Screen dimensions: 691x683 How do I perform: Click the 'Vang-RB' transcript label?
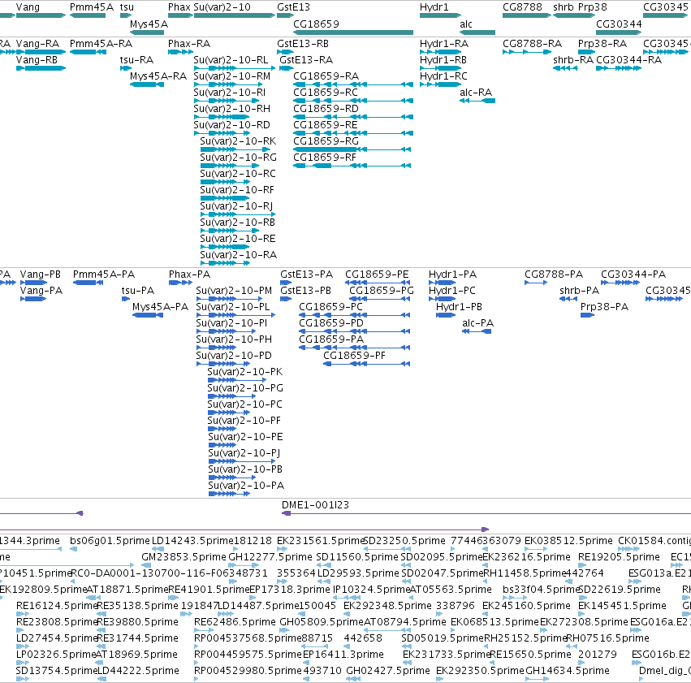pyautogui.click(x=37, y=60)
